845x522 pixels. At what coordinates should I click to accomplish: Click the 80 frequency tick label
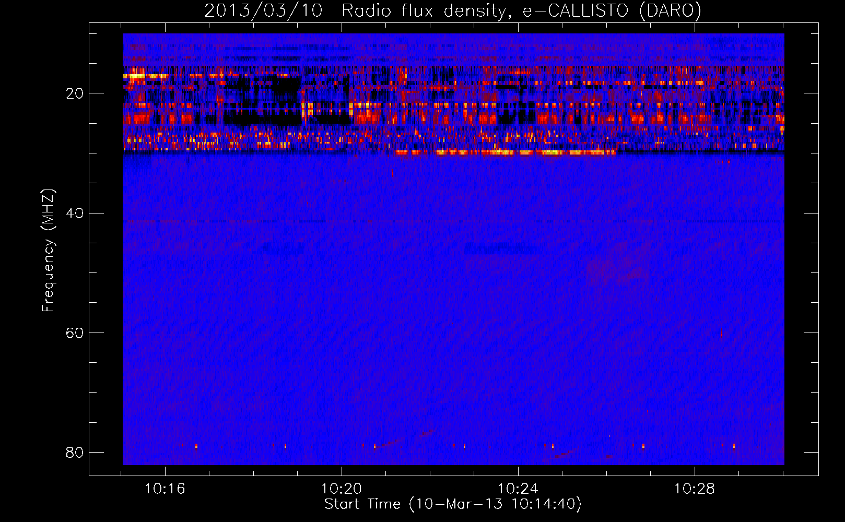[75, 452]
